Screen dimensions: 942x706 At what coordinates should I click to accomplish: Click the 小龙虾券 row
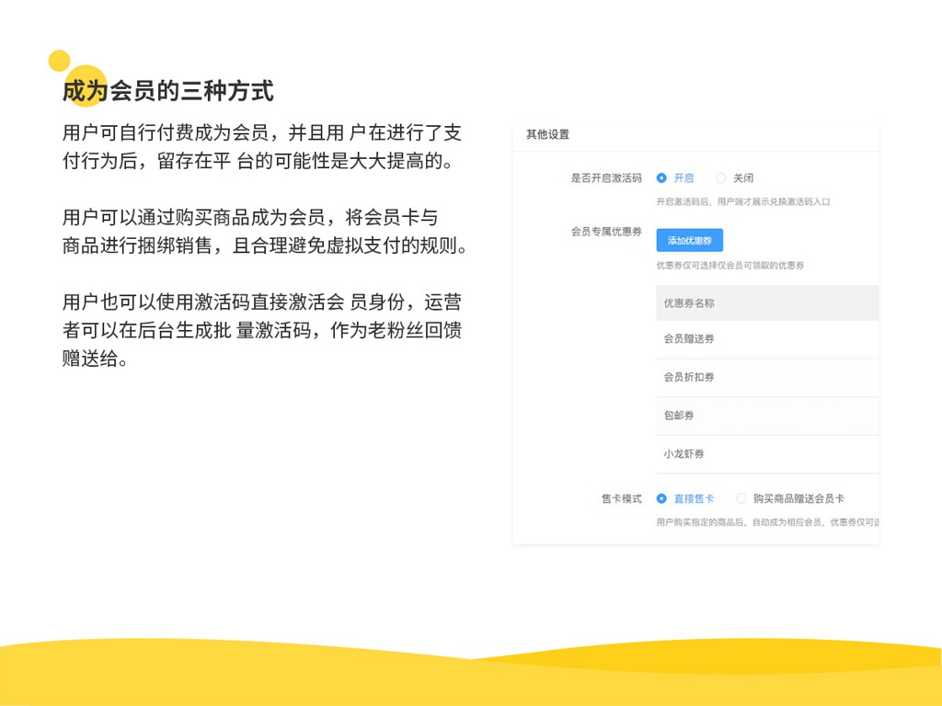point(767,454)
